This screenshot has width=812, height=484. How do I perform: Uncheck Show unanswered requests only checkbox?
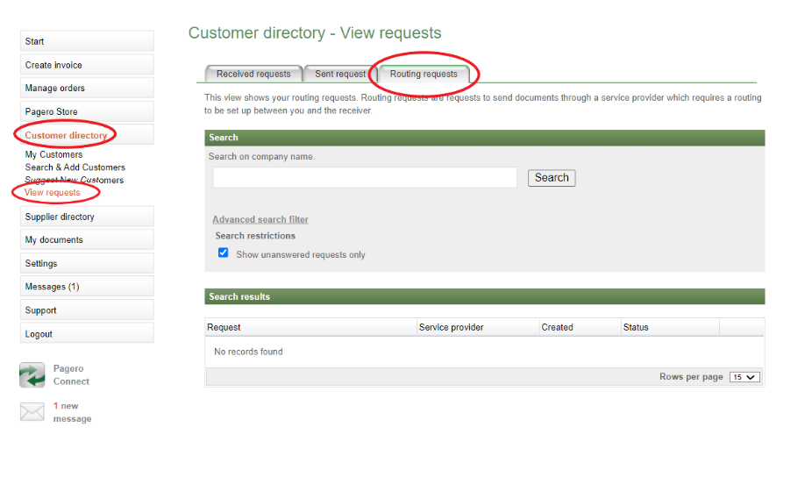[224, 253]
